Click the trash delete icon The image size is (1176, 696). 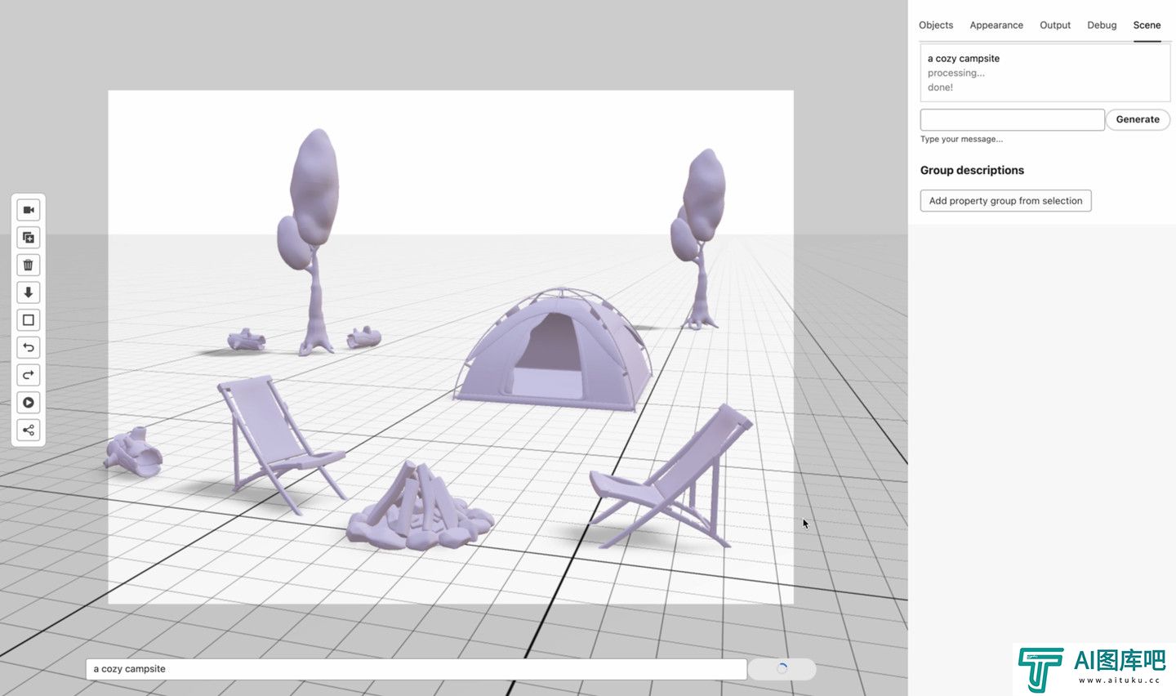pyautogui.click(x=29, y=265)
